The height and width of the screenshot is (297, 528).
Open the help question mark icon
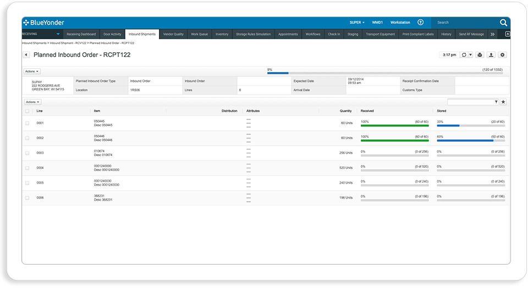[420, 22]
